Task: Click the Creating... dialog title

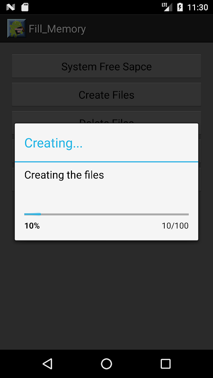Action: [x=53, y=143]
